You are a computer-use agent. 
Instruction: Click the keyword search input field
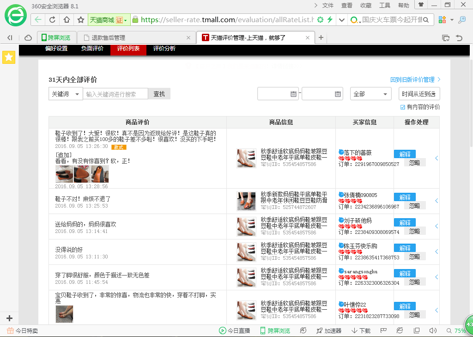(x=115, y=94)
